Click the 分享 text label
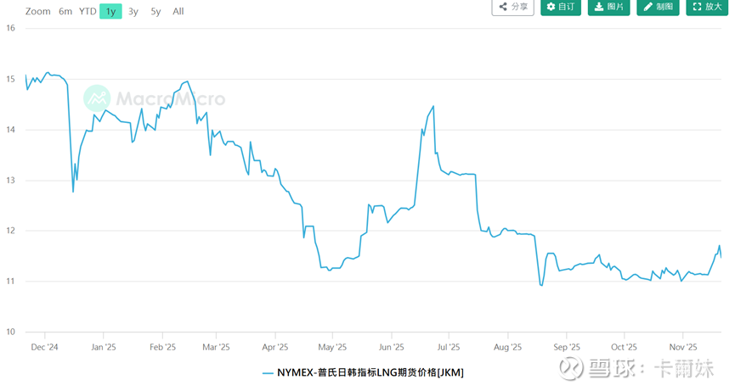 pos(519,7)
